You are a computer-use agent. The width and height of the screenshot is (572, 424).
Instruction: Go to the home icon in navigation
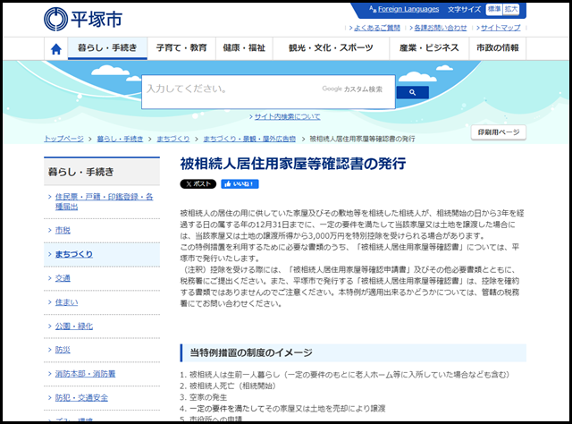coord(56,49)
